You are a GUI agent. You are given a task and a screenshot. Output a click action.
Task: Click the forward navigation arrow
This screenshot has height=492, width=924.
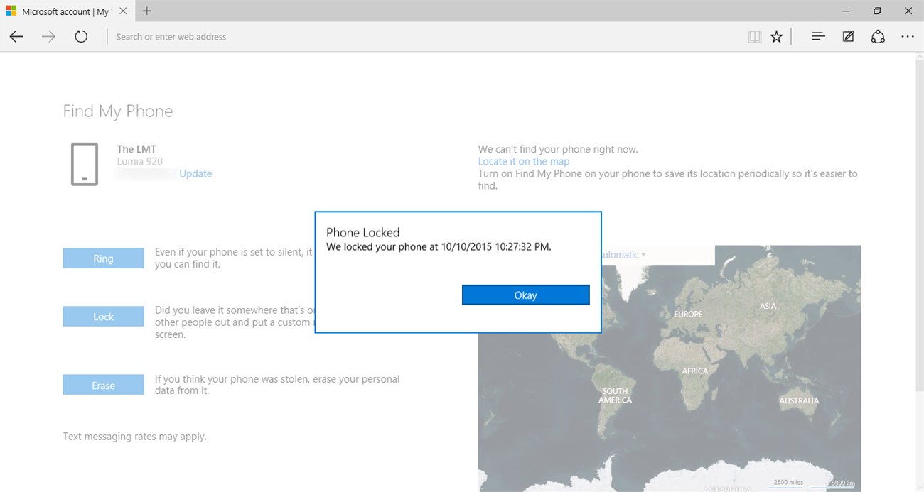[x=48, y=37]
